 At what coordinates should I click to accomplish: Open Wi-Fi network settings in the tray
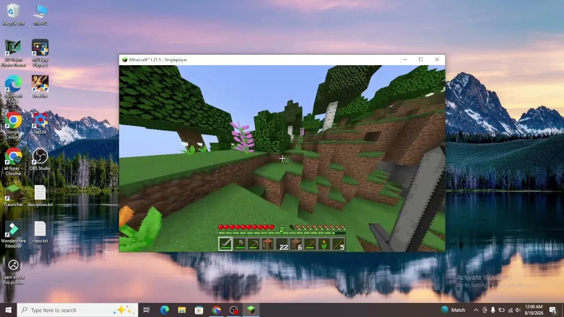[510, 310]
